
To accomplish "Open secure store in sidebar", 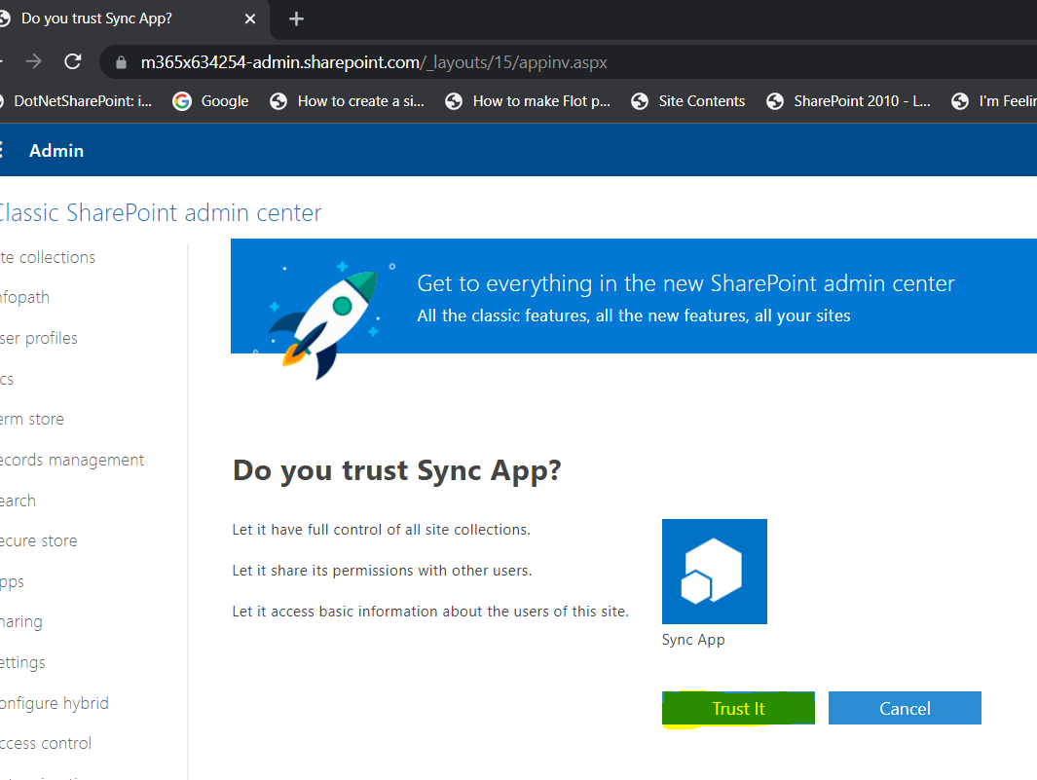I will coord(38,541).
